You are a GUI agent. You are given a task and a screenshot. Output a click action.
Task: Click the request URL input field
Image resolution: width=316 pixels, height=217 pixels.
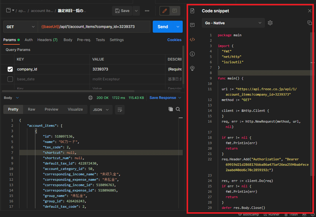click(x=94, y=27)
